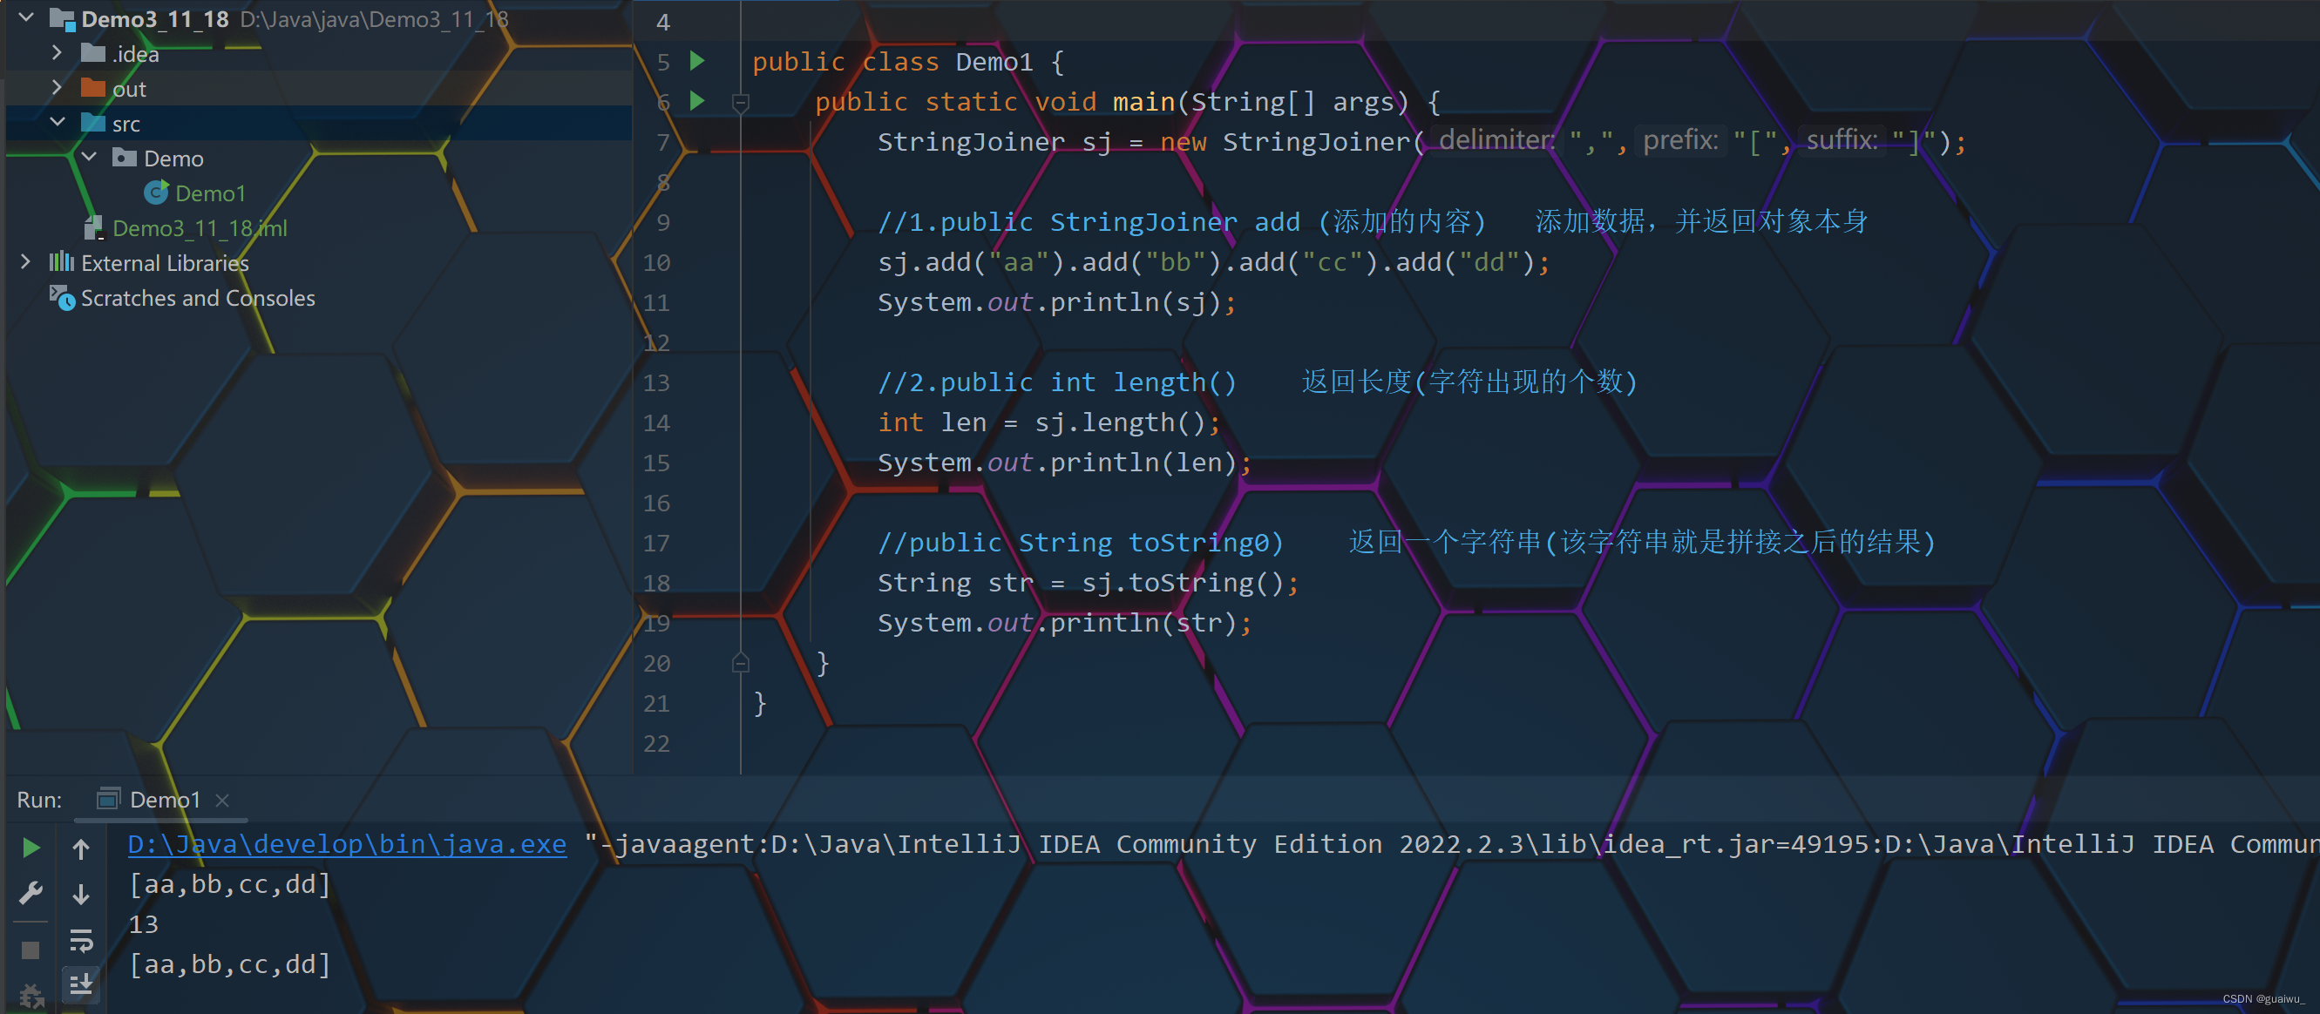The width and height of the screenshot is (2320, 1014).
Task: Expand the External Libraries node
Action: coord(24,262)
